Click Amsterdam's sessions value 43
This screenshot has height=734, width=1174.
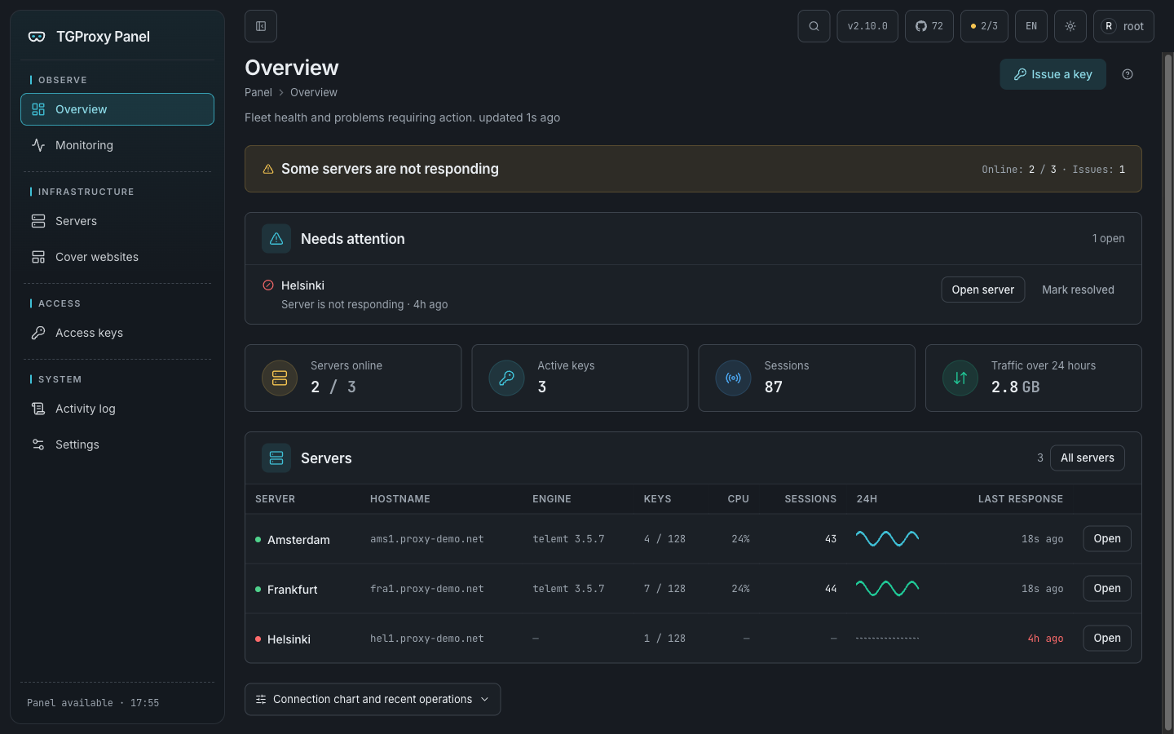tap(831, 539)
